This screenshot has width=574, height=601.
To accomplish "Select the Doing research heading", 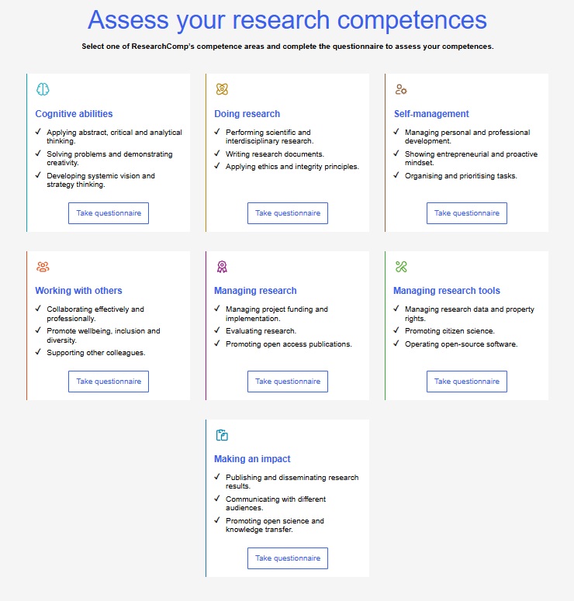I will coord(247,114).
